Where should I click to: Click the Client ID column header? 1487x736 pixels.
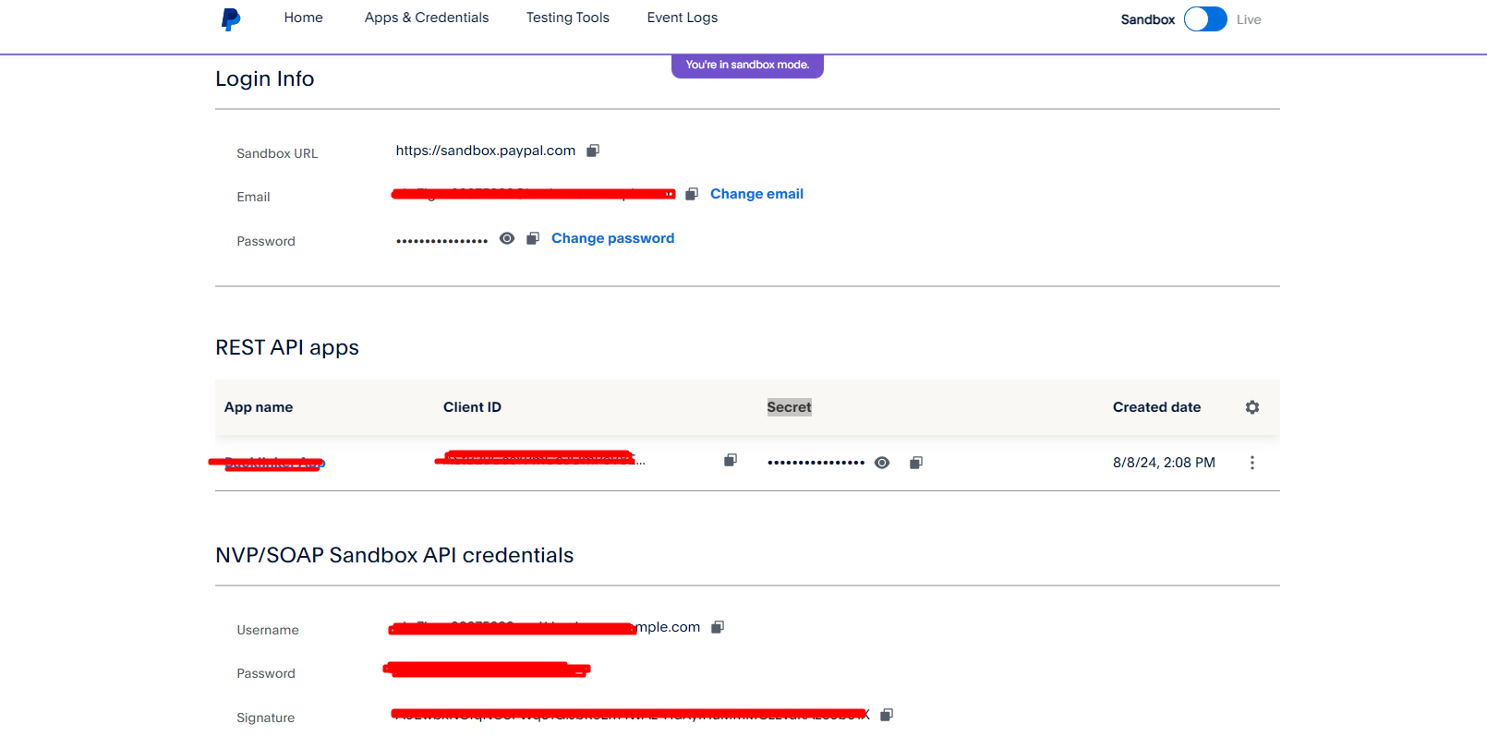coord(472,407)
